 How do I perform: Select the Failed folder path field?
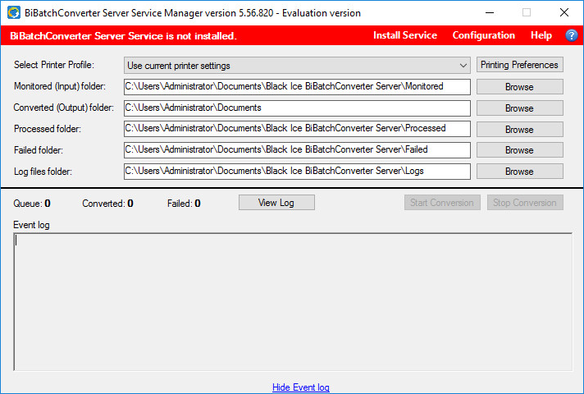pos(297,149)
